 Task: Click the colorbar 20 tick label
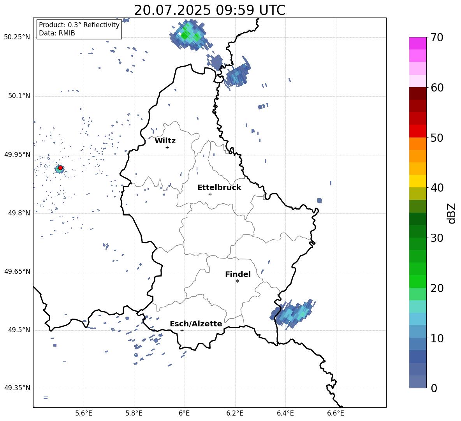pyautogui.click(x=437, y=288)
